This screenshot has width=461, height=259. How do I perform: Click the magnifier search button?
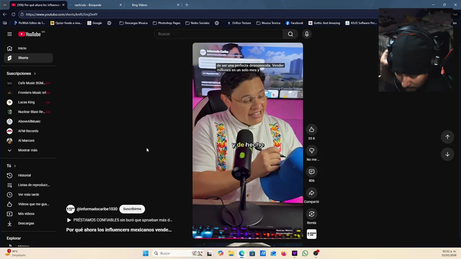tap(291, 34)
